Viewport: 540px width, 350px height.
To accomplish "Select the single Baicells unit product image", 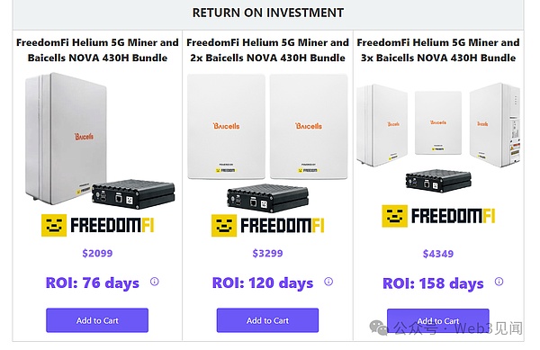I will 100,140.
